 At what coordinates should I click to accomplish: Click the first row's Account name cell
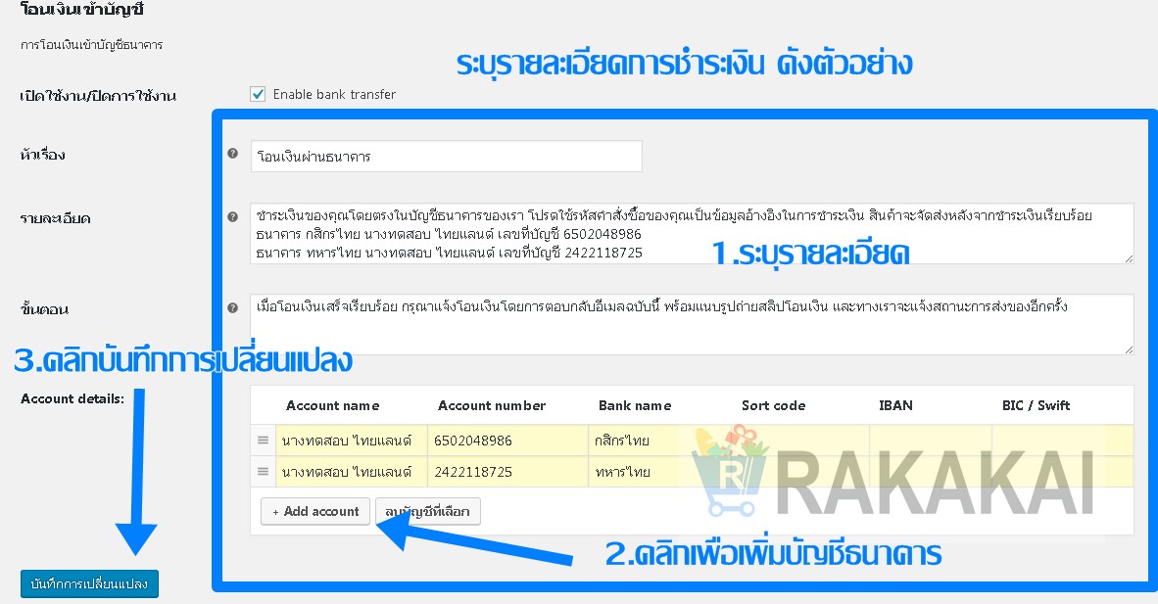[x=351, y=441]
